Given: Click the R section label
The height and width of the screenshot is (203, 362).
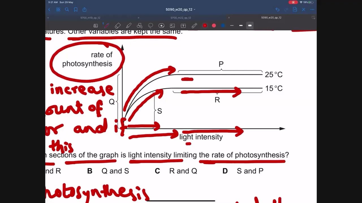Looking at the screenshot, I should click(x=217, y=100).
